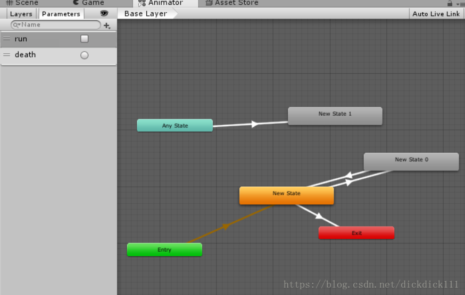Toggle parameter panel visibility eye icon
Screen dimensions: 465x295
104,13
